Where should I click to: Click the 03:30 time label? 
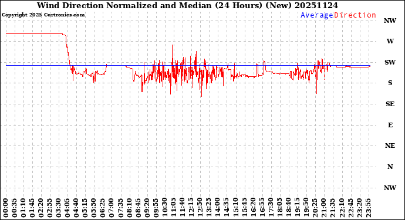[x=59, y=208]
